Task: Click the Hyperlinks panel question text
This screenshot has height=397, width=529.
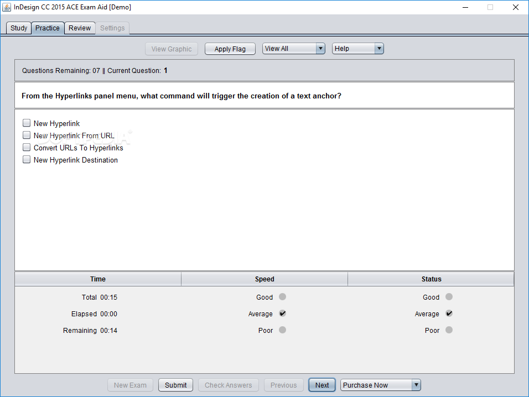Action: coord(181,96)
